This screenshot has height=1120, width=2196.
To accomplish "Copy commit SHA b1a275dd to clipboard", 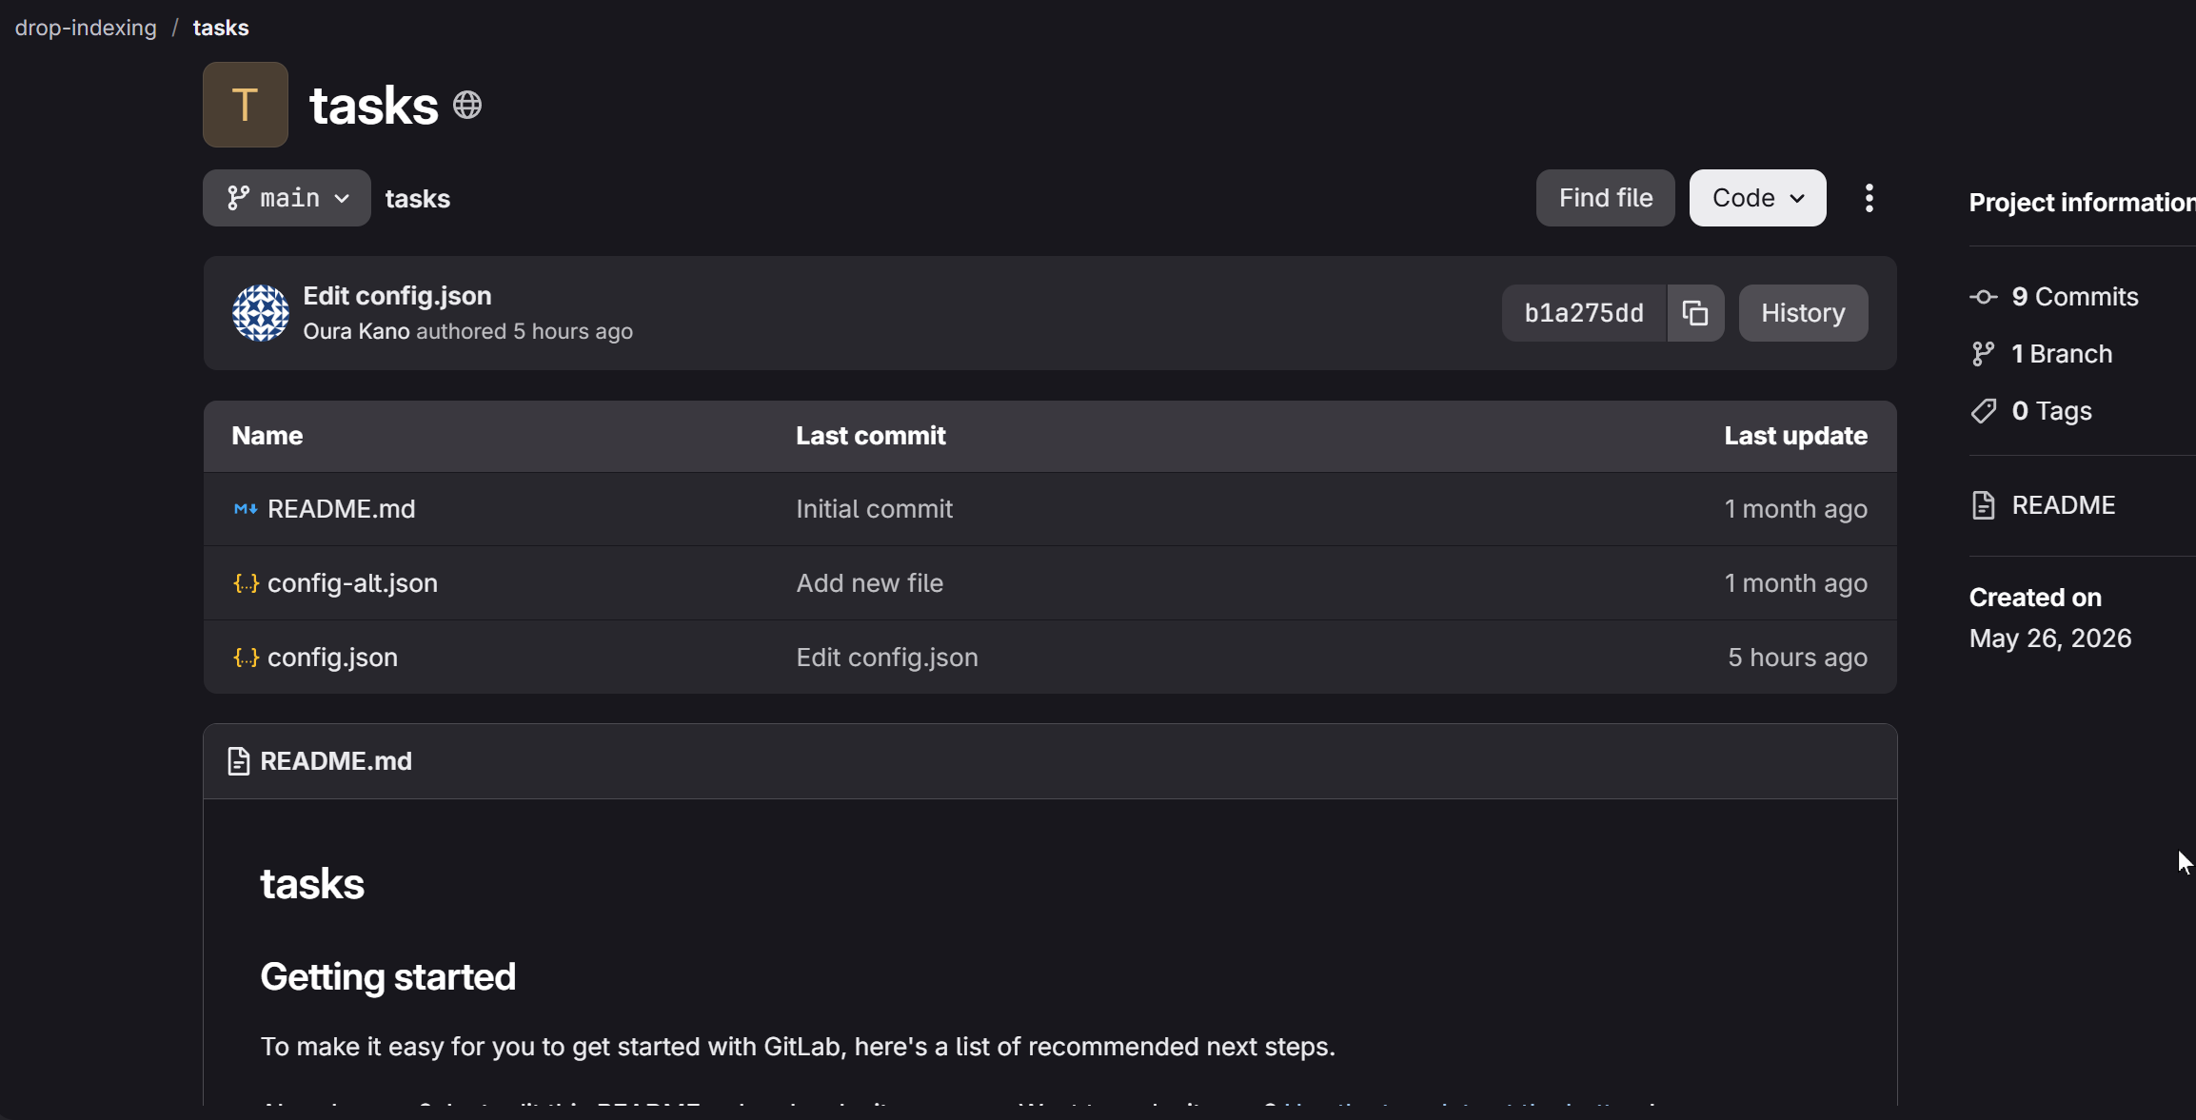I will (x=1695, y=313).
